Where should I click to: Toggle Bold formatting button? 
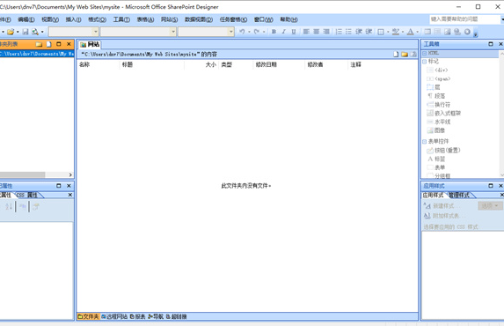click(274, 32)
